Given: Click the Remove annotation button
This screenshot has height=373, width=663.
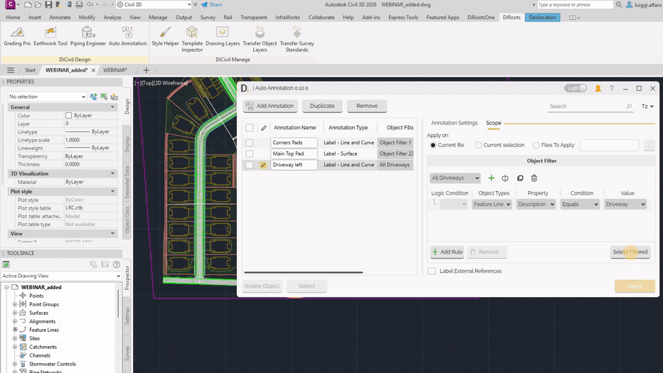Looking at the screenshot, I should click(x=367, y=106).
